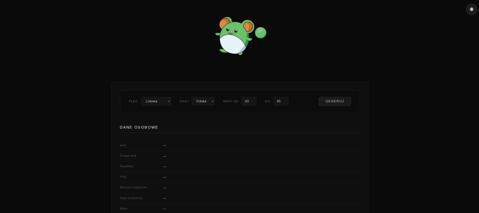The height and width of the screenshot is (213, 479).
Task: Select the Wiek row label
Action: pos(123,209)
